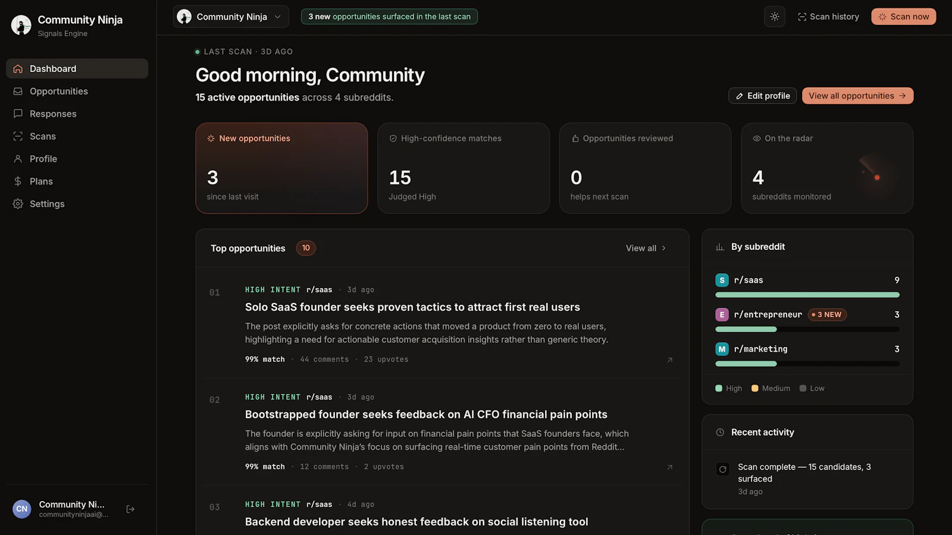Click Edit profile button
This screenshot has height=535, width=952.
tap(762, 96)
